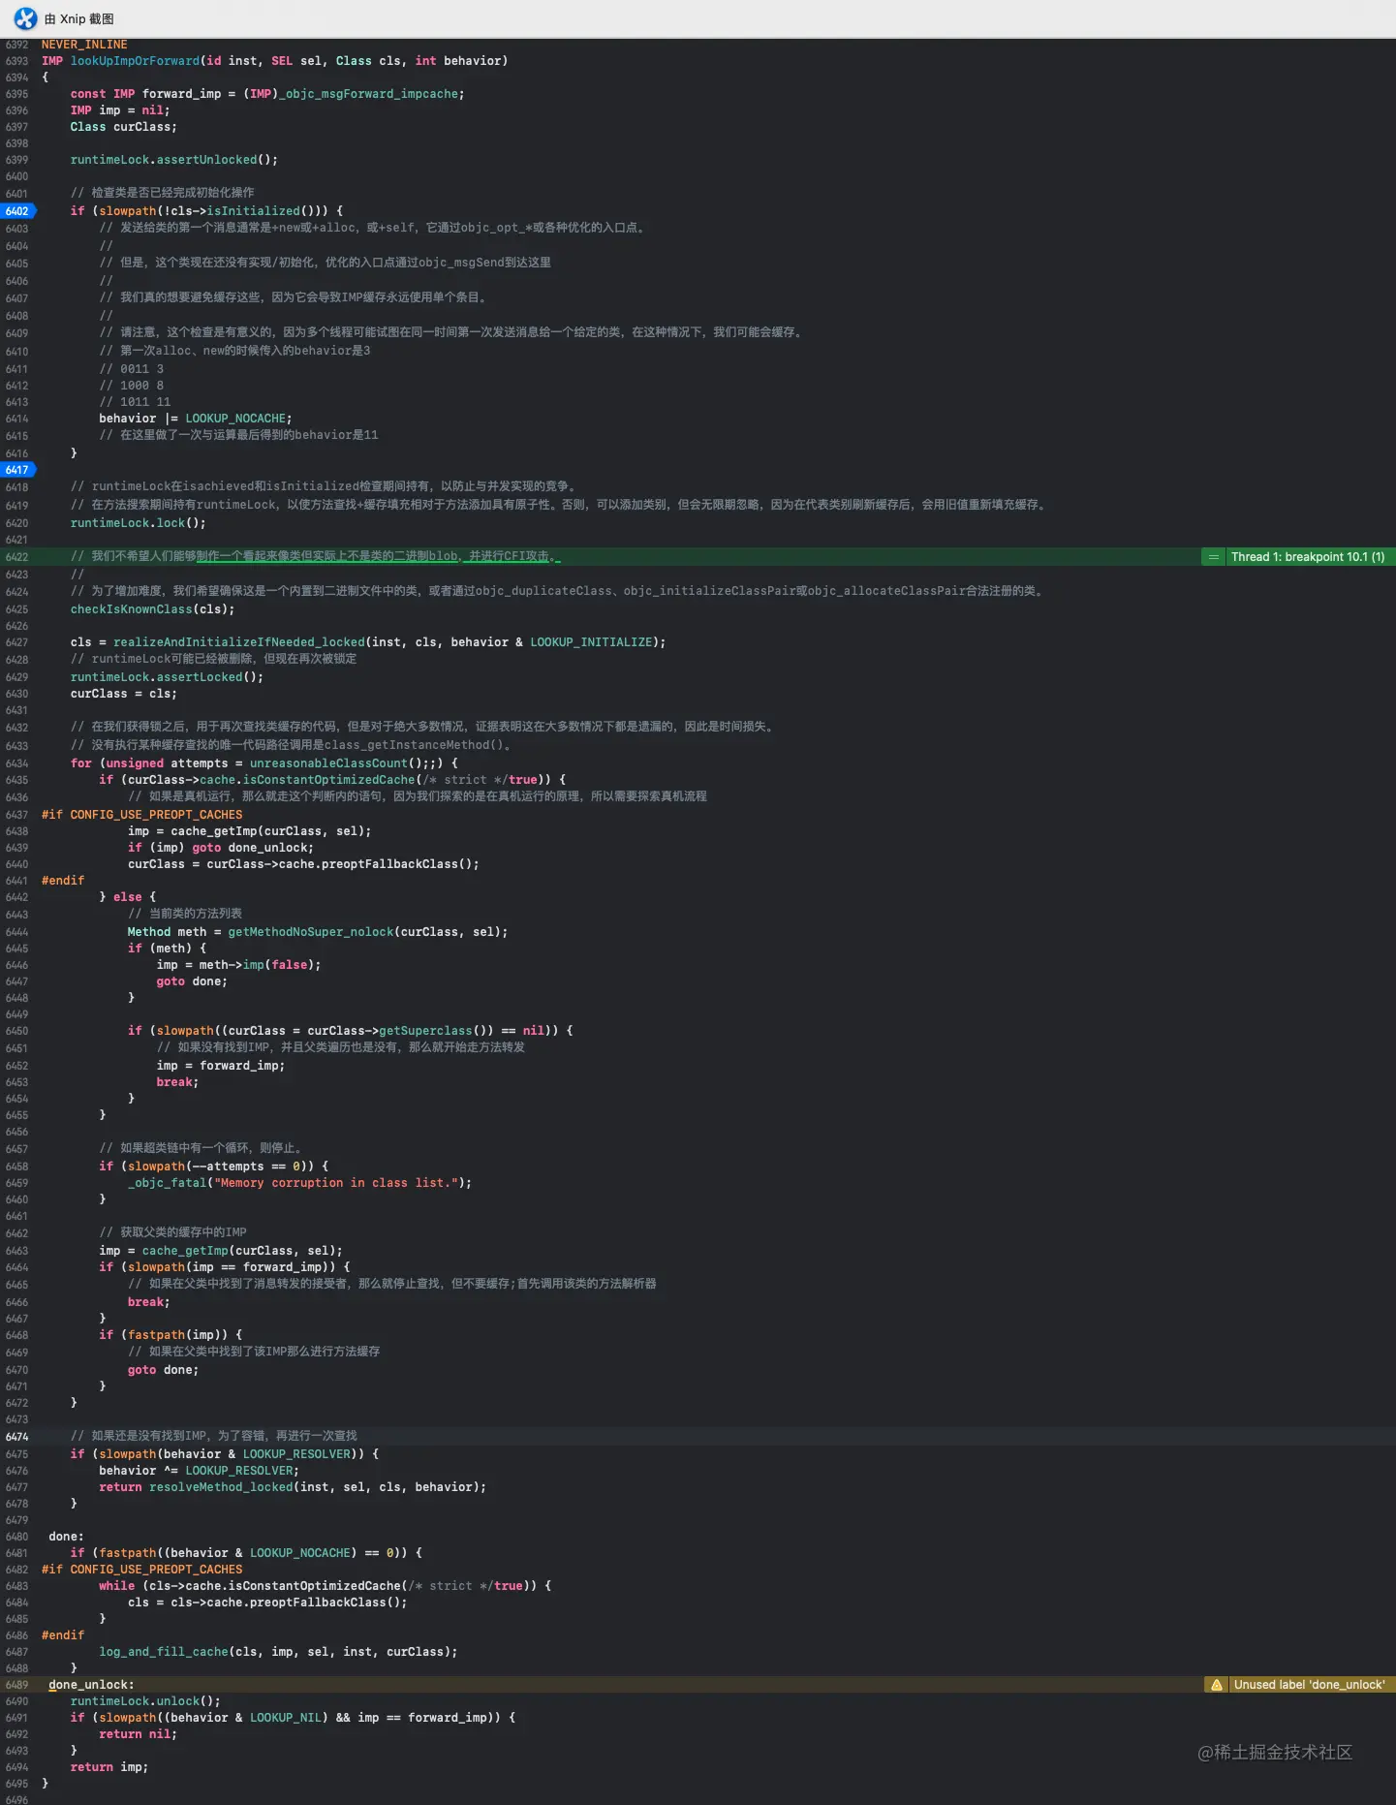Viewport: 1396px width, 1805px height.
Task: Click the unreasonableClassCount function call
Action: [x=328, y=763]
